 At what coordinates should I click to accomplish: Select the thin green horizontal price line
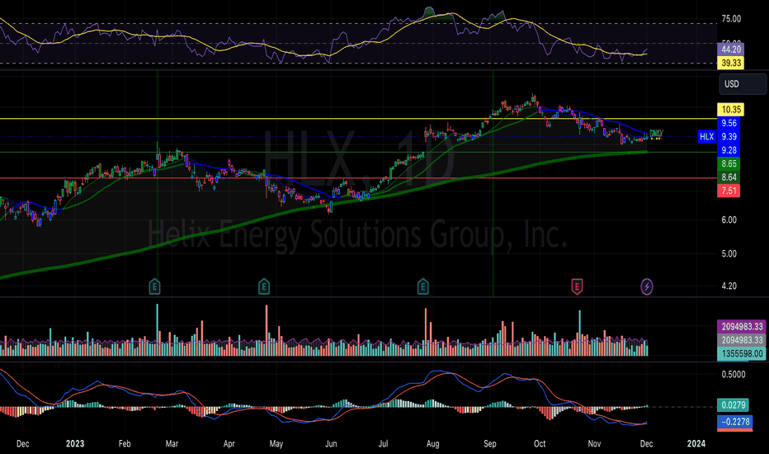click(x=358, y=152)
